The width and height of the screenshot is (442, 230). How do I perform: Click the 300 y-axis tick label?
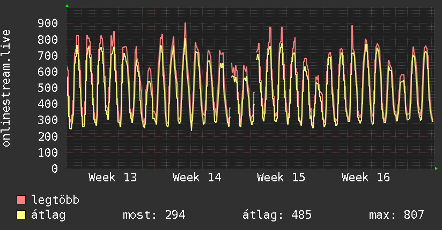tap(48, 120)
